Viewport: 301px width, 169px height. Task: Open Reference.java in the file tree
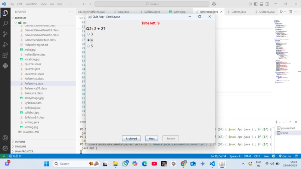34,84
